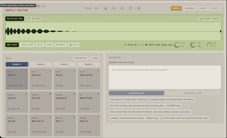
Task: Adjust the Pan knob
Action: (x=209, y=45)
